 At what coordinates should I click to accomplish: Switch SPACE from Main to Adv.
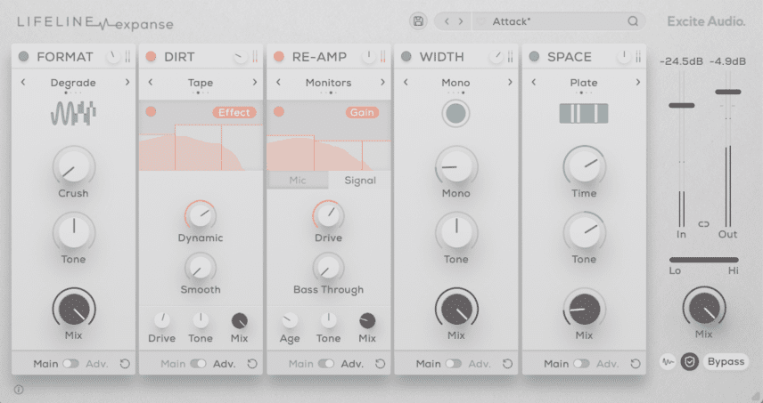click(x=581, y=364)
